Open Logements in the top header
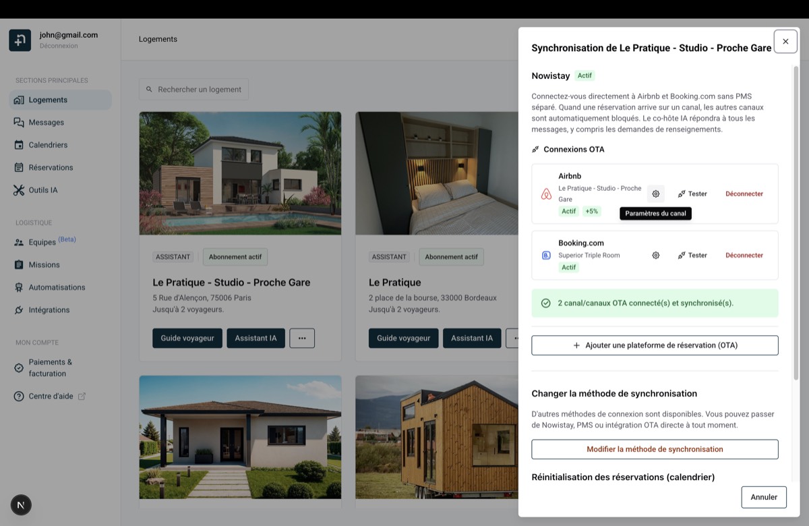 coord(158,39)
